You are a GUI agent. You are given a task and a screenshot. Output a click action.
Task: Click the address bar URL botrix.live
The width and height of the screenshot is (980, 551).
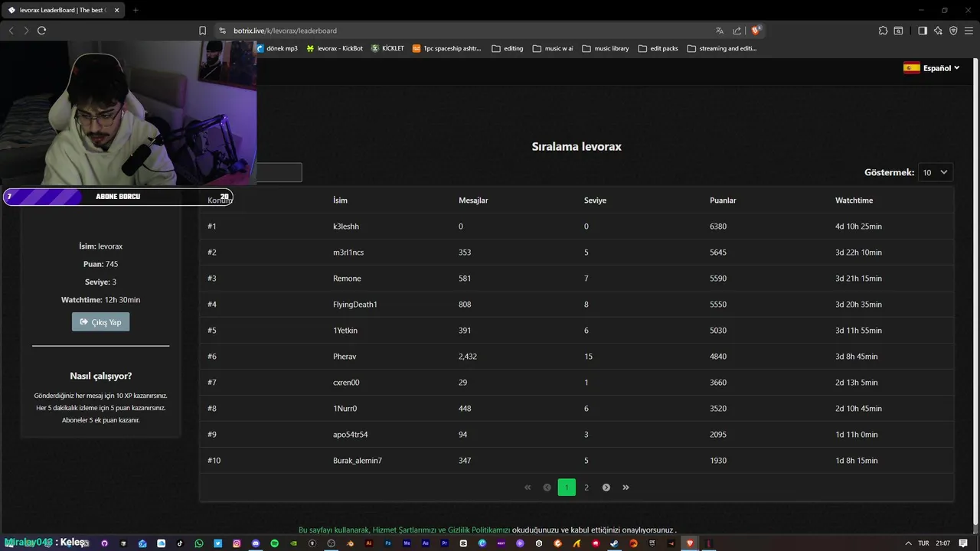tap(285, 31)
